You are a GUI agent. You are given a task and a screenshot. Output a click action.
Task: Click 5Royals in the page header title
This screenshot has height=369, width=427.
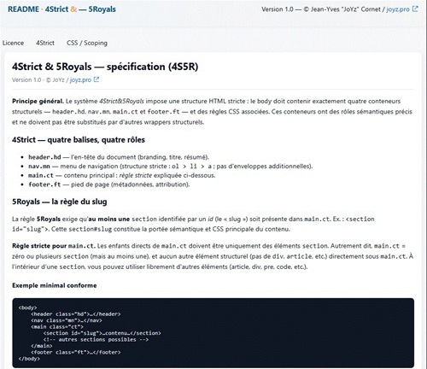point(102,9)
